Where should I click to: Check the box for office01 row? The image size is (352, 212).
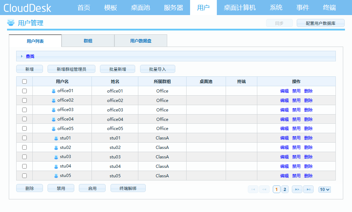[25, 91]
